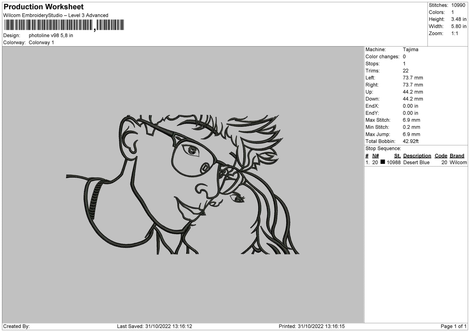Image resolution: width=470 pixels, height=332 pixels.
Task: Click the barcode below the software name
Action: [64, 25]
